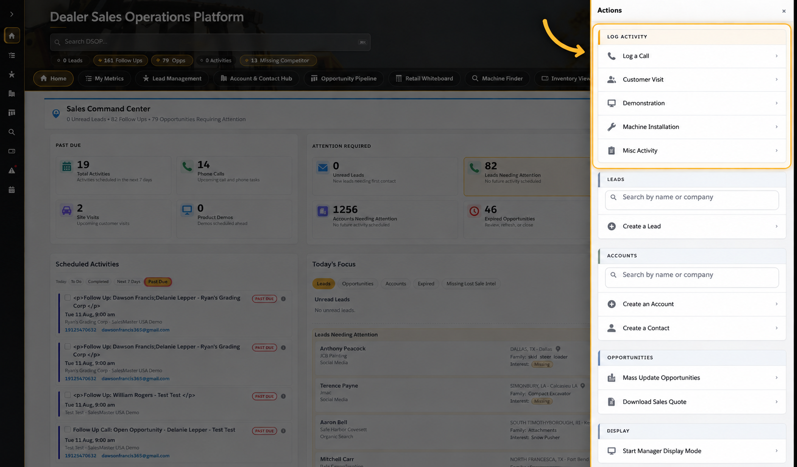Click the monitor icon beside Start Manager Display Mode

click(612, 451)
